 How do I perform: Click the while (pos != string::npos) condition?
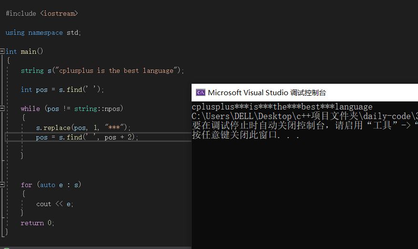coord(72,109)
